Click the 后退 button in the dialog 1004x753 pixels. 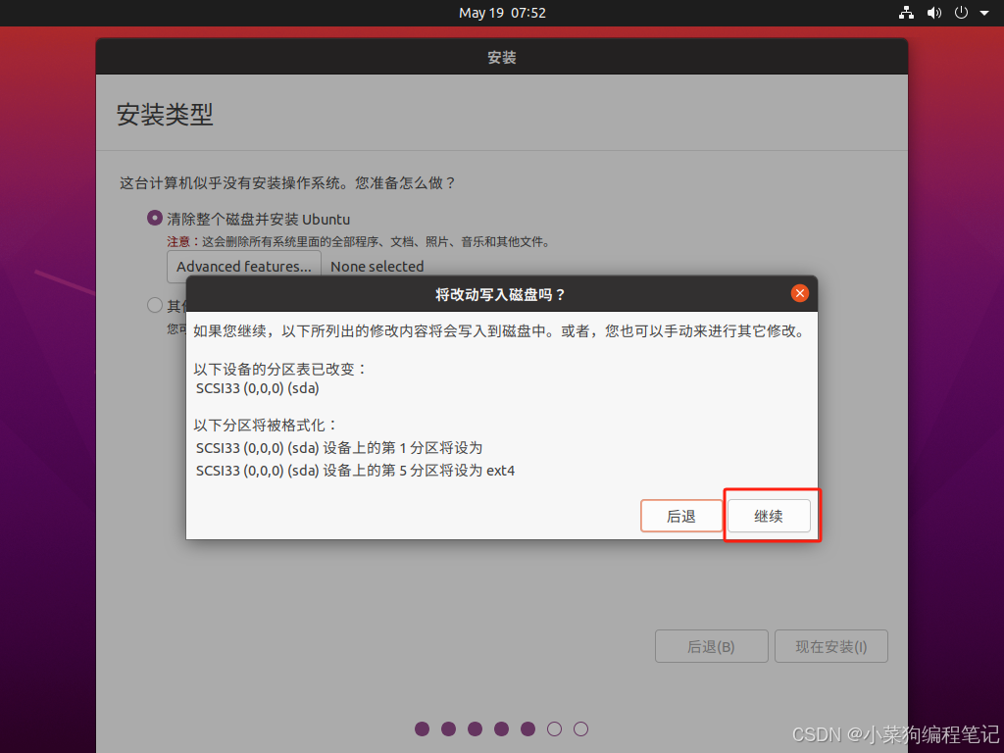pyautogui.click(x=681, y=516)
